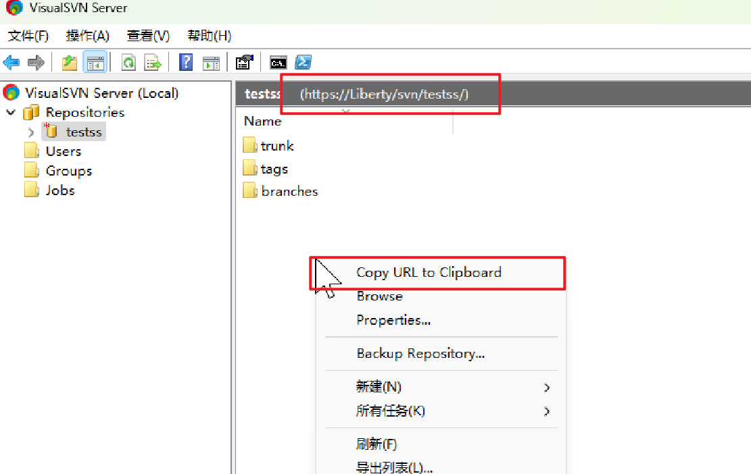
Task: Launch the Command Prompt toolbar icon
Action: point(278,63)
